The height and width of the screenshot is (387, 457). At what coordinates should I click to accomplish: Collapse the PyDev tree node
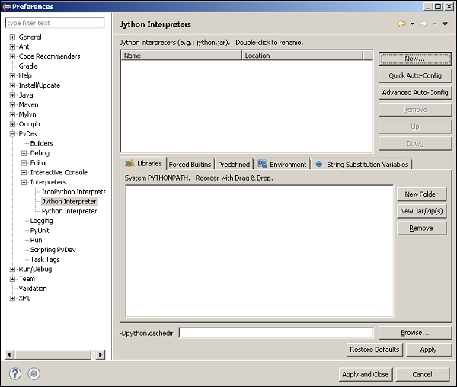coord(12,134)
